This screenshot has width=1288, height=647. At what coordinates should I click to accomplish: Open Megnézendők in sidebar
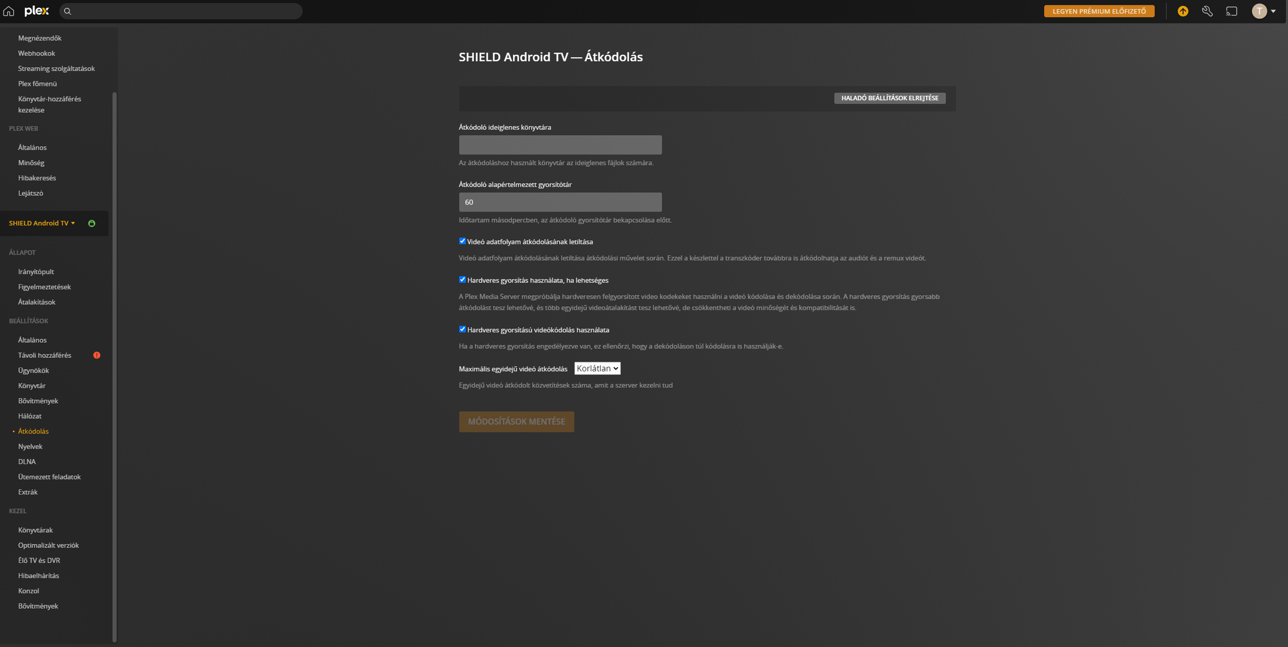click(x=39, y=38)
